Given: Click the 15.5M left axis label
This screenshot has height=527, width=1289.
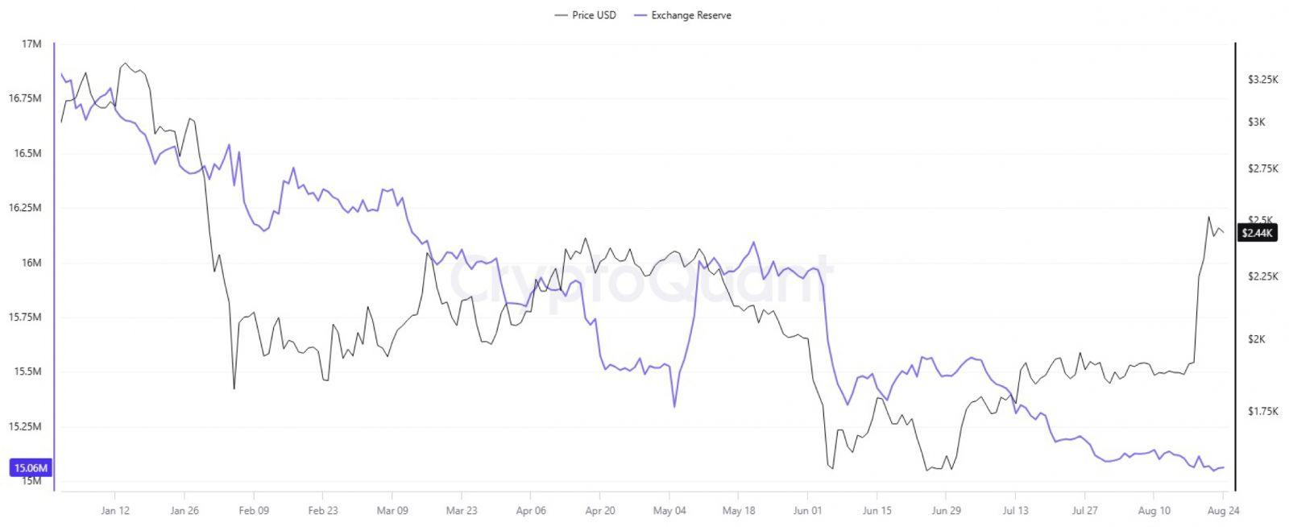Looking at the screenshot, I should pyautogui.click(x=27, y=371).
